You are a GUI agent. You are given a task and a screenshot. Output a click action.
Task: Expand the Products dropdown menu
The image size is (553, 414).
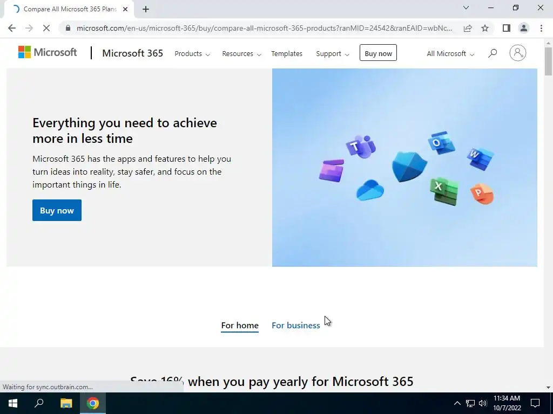click(x=192, y=54)
